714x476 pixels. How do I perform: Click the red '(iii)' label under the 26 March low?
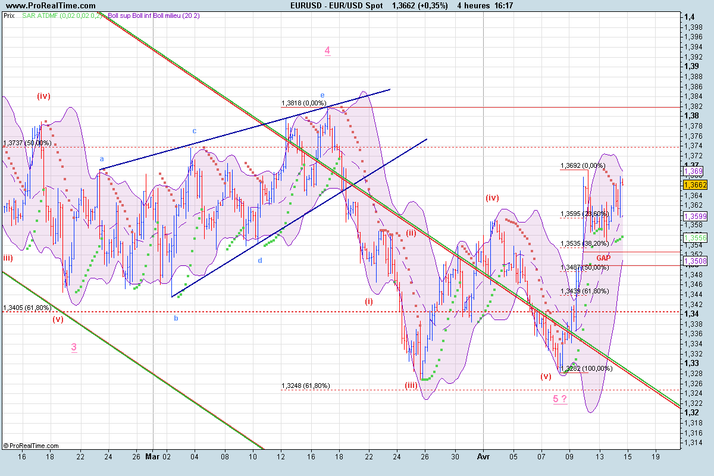coord(411,386)
